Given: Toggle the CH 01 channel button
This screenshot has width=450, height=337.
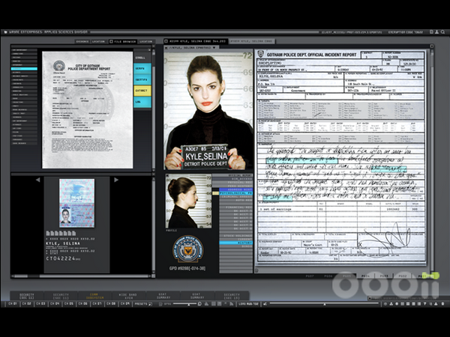Looking at the screenshot, I should pos(13,303).
